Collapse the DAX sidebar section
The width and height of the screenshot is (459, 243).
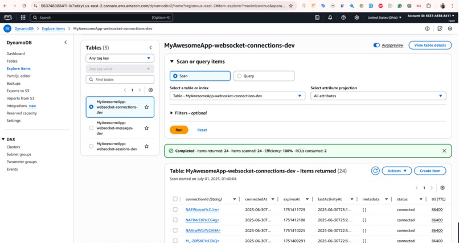click(3, 139)
